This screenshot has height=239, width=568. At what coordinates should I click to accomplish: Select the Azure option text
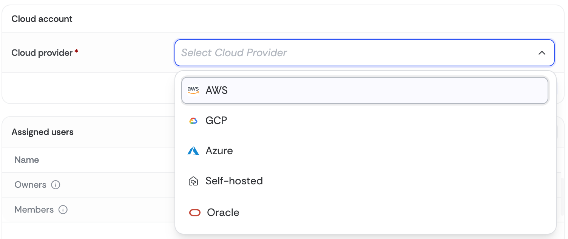pos(219,151)
